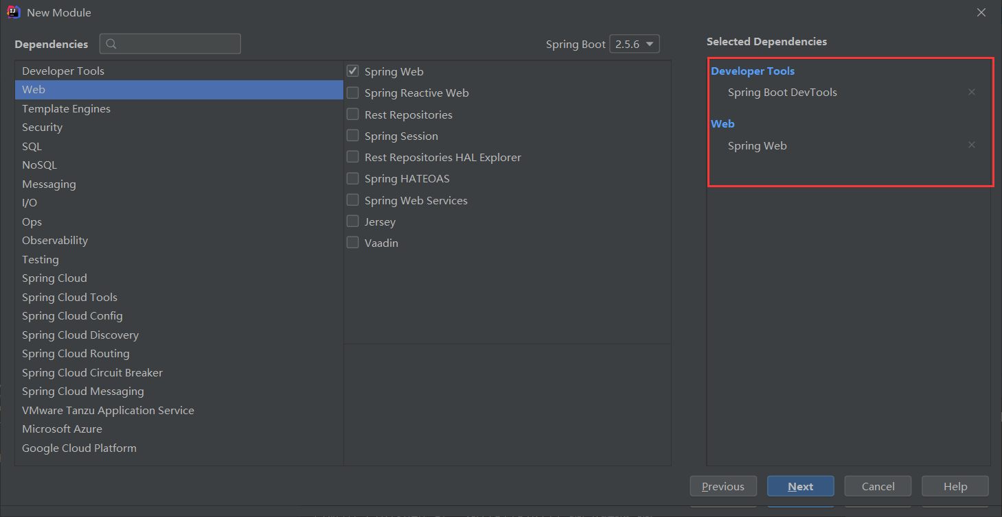1002x517 pixels.
Task: Choose the Microsoft Azure category
Action: pos(179,429)
